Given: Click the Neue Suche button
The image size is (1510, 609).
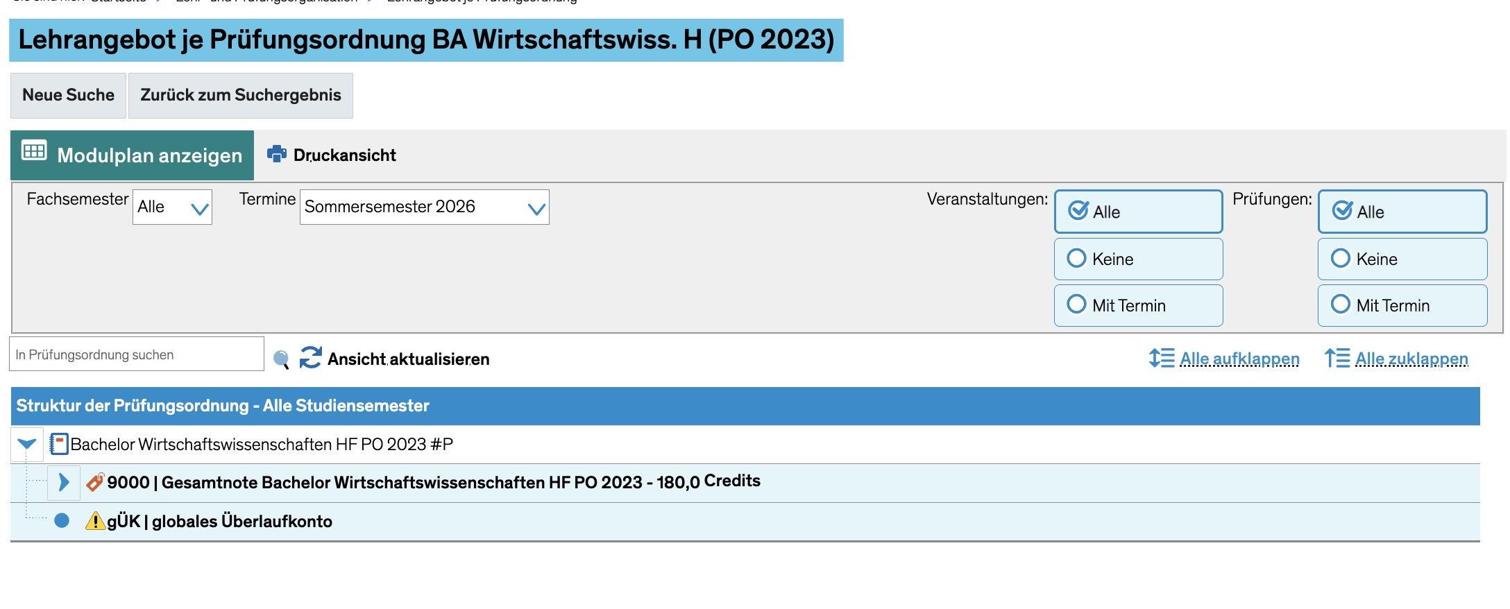Looking at the screenshot, I should [x=68, y=95].
